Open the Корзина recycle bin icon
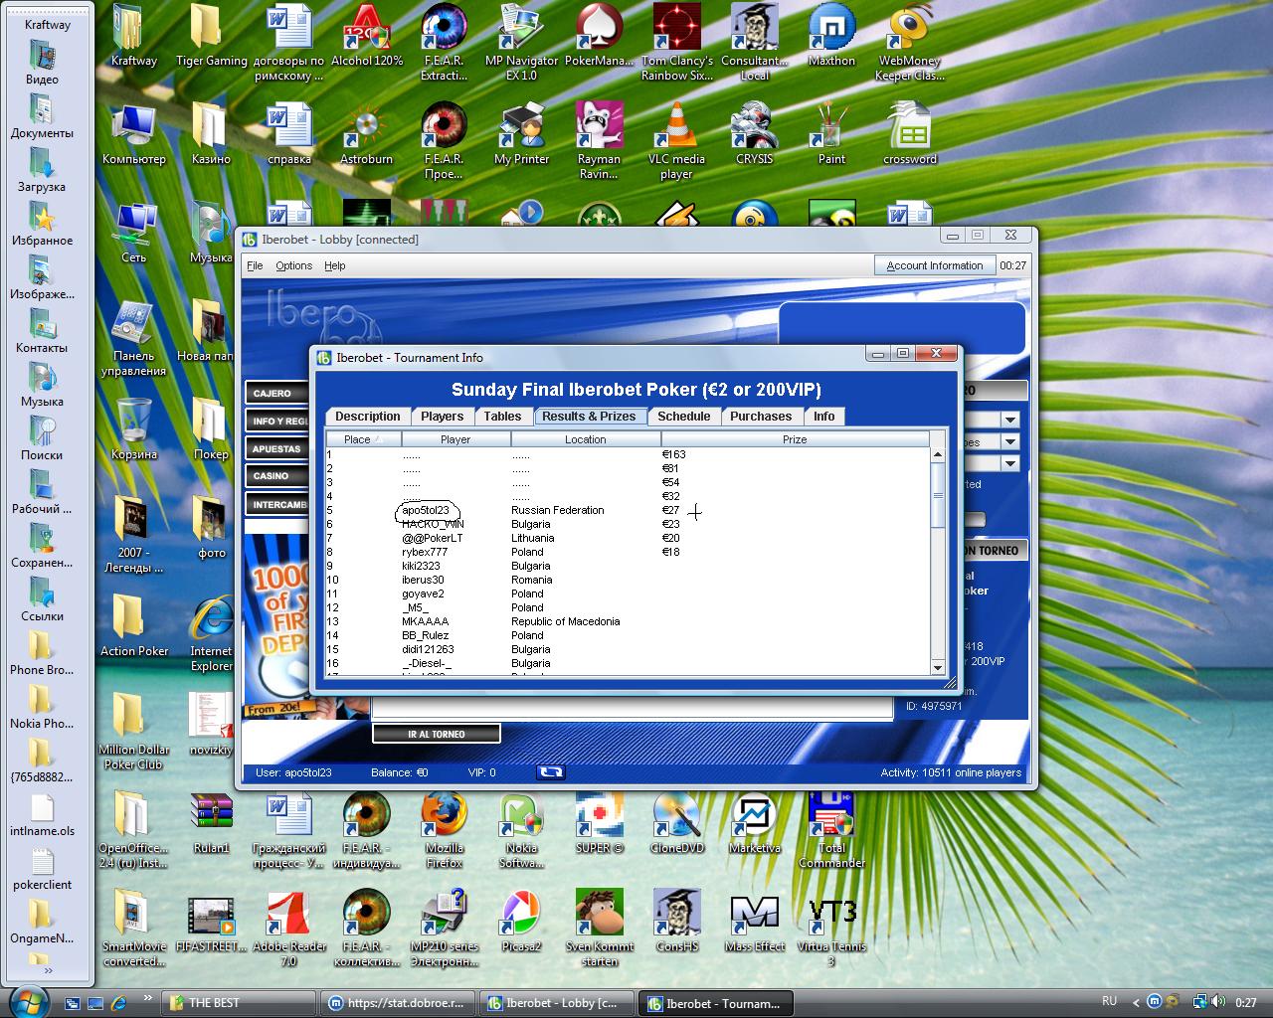This screenshot has width=1273, height=1018. 134,422
